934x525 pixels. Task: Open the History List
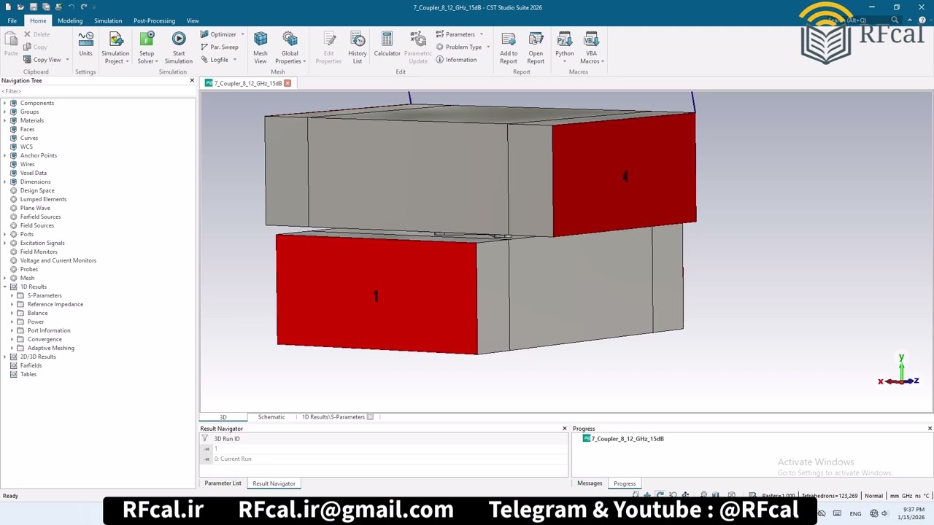(358, 47)
